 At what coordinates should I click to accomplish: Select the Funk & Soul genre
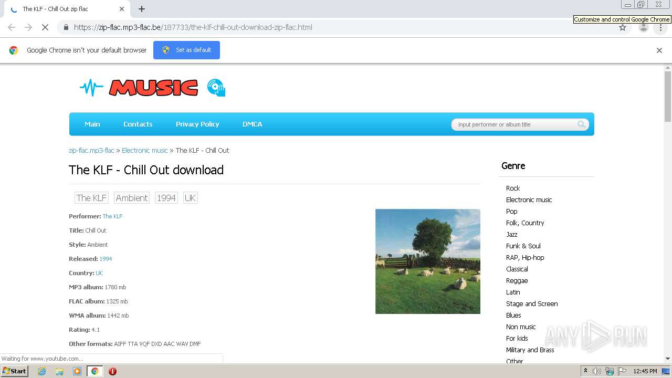(523, 246)
